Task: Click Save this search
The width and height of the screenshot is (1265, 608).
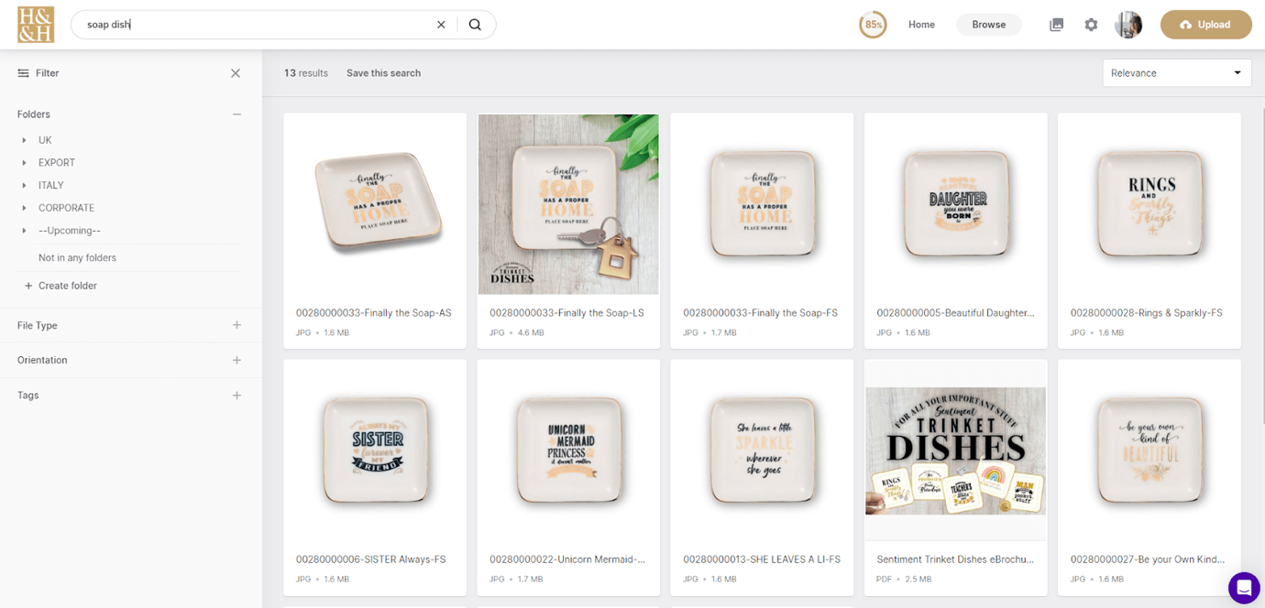Action: pyautogui.click(x=383, y=73)
